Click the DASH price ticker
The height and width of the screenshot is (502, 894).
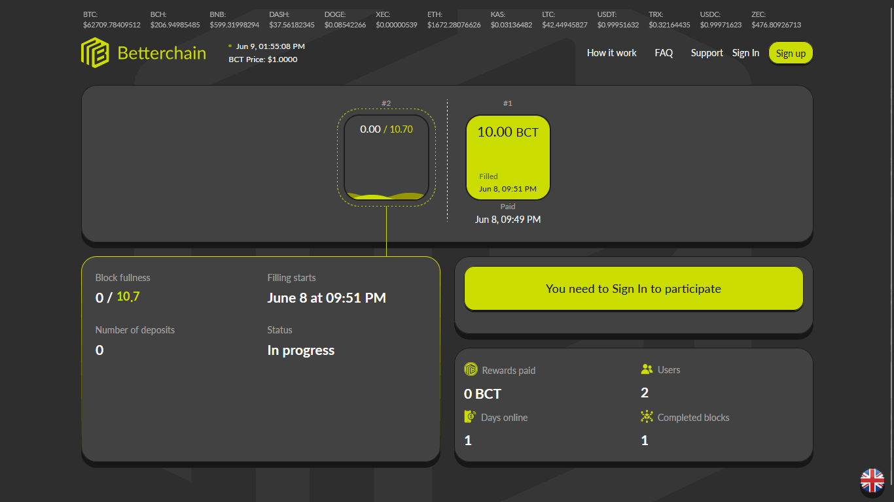tap(292, 20)
